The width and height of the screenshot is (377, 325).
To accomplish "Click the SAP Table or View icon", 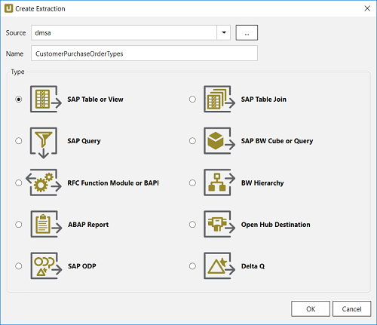I will (46, 99).
